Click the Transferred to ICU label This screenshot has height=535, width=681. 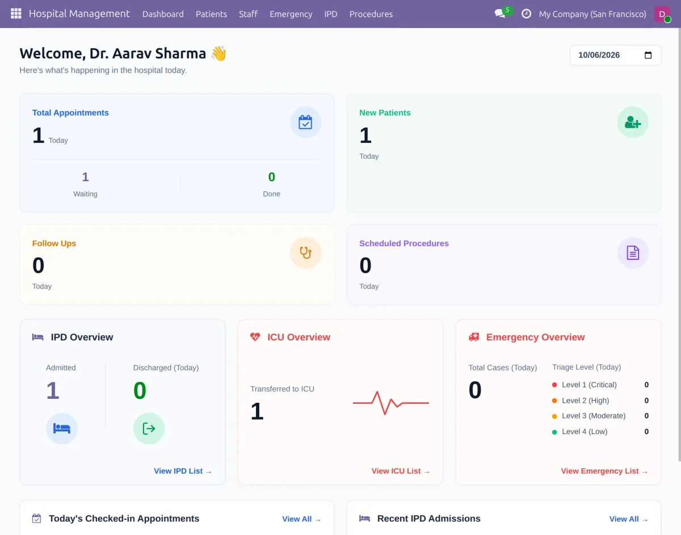click(283, 389)
